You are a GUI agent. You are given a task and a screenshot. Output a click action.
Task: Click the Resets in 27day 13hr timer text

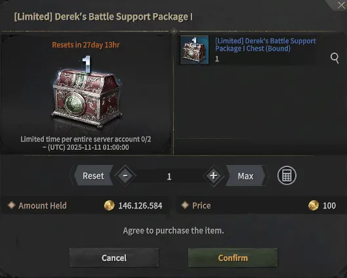[86, 45]
